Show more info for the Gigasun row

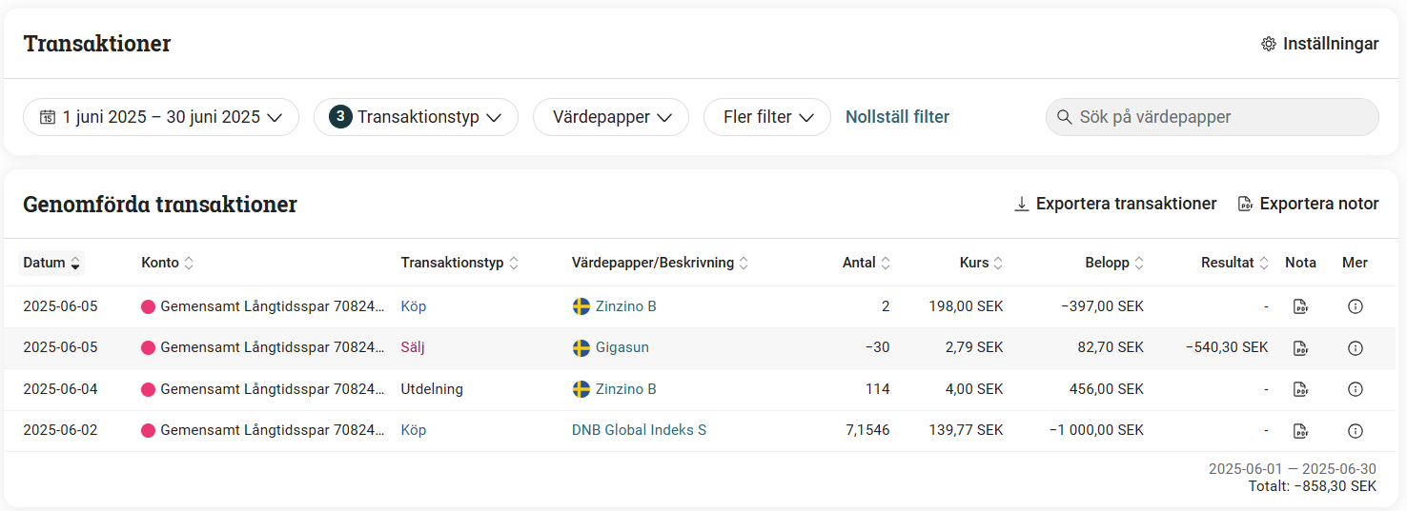pyautogui.click(x=1356, y=348)
